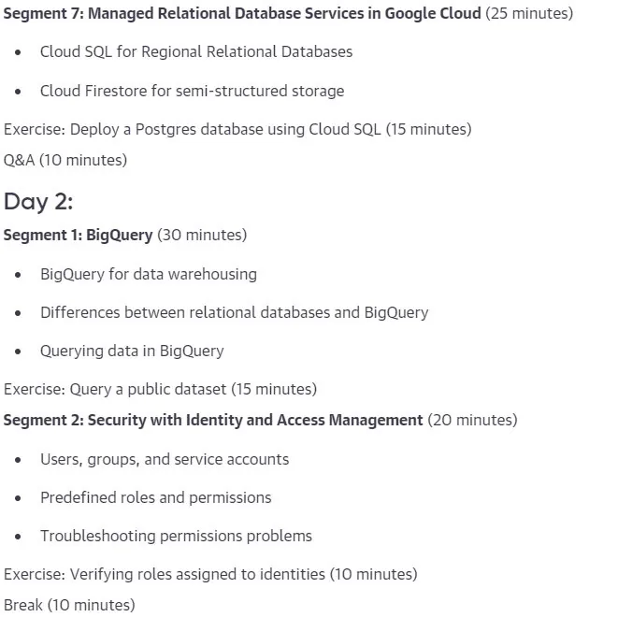This screenshot has width=632, height=617.
Task: Click the 'Break (10 minutes)' line
Action: click(x=69, y=605)
